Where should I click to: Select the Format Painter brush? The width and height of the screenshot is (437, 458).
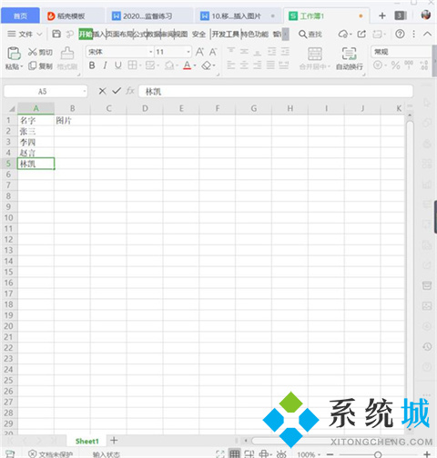pos(67,54)
